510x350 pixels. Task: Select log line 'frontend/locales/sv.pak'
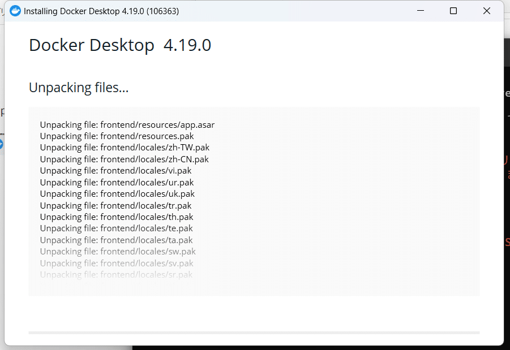(x=117, y=263)
